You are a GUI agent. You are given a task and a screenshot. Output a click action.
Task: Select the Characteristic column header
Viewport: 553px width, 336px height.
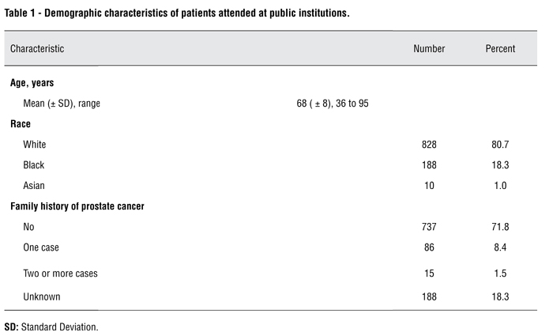pos(37,49)
